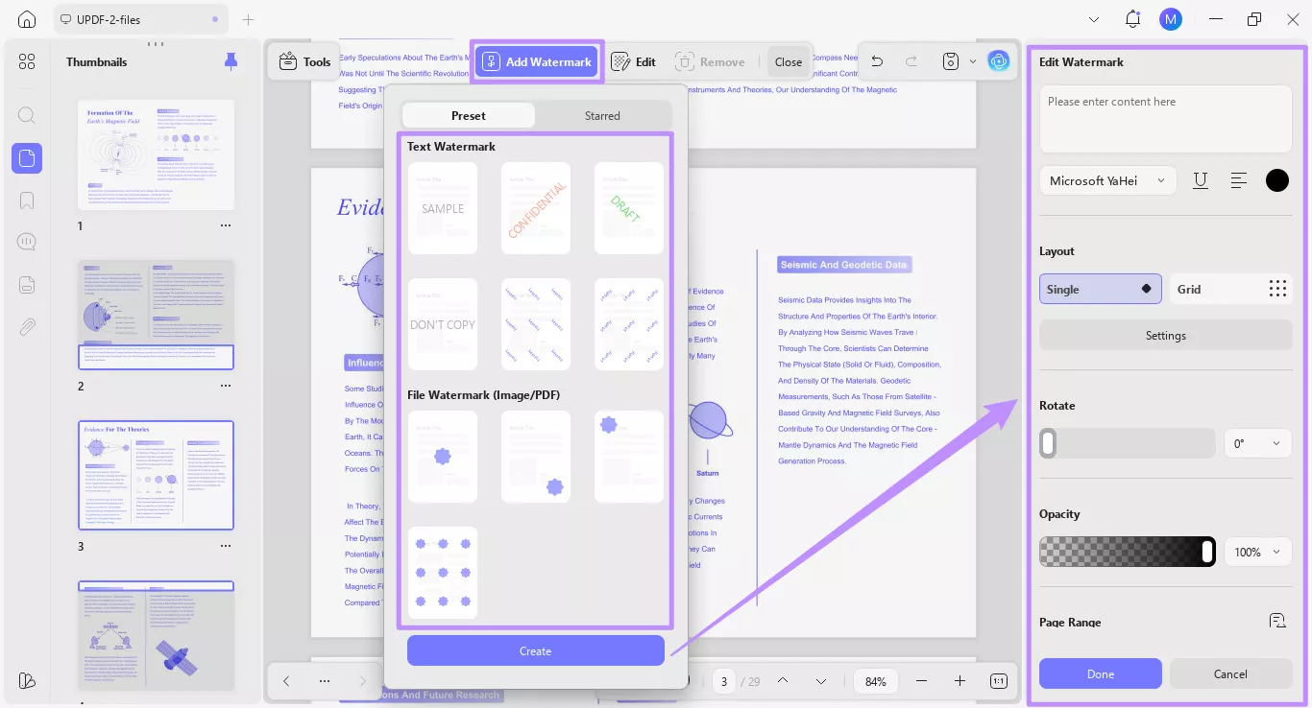This screenshot has height=708, width=1312.
Task: Choose the SAMPLE text watermark preset
Action: tap(443, 208)
